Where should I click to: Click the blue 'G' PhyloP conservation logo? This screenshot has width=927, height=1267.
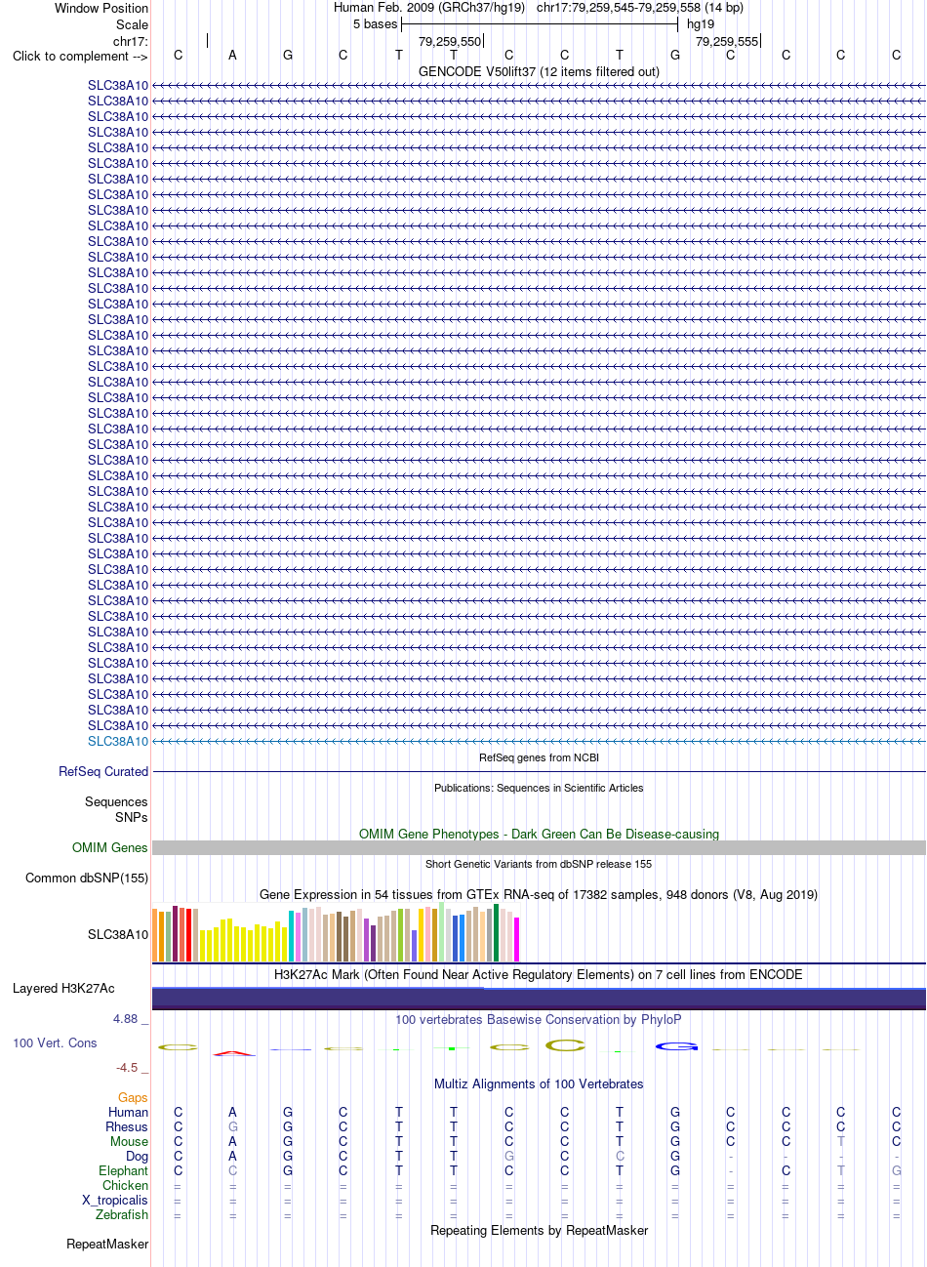676,1047
